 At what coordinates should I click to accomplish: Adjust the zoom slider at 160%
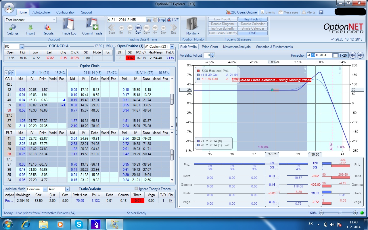tap(340, 213)
